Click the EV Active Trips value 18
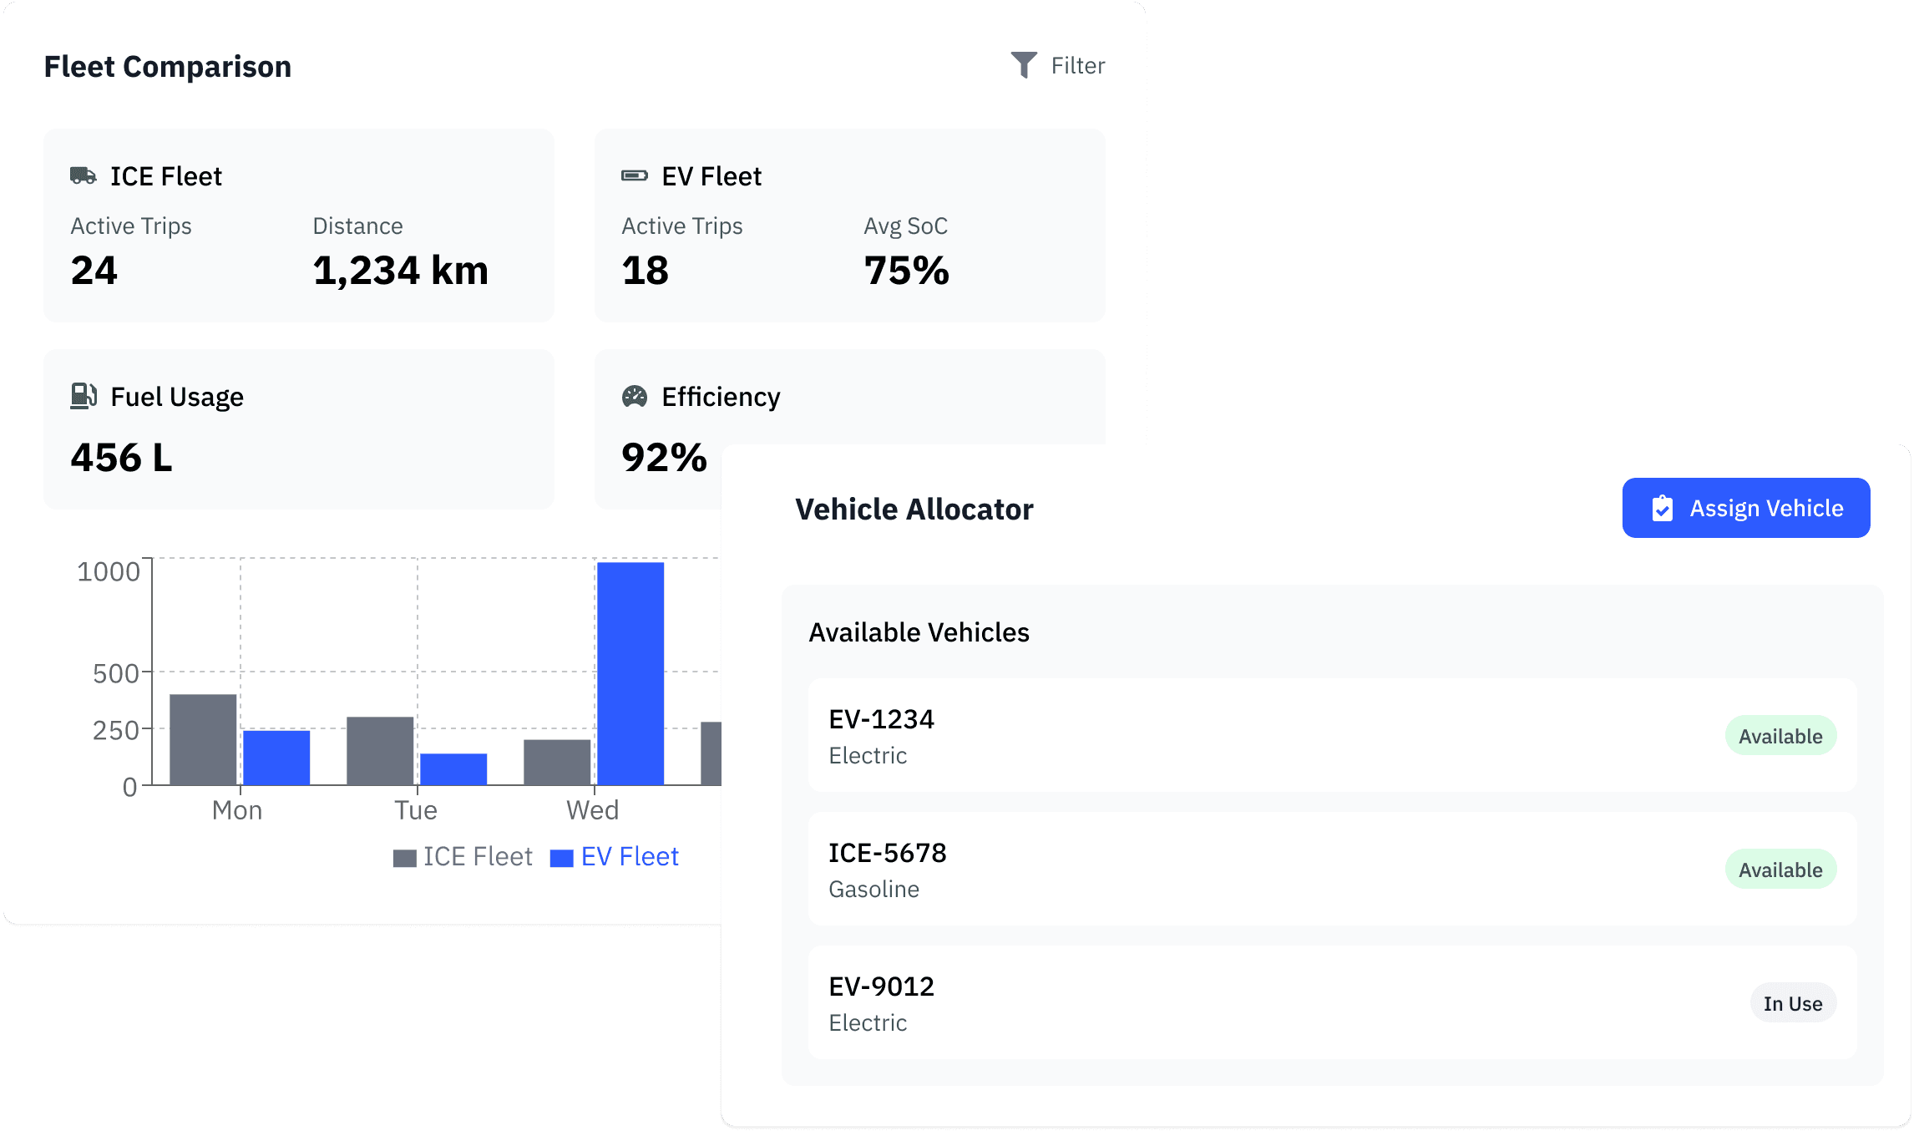The height and width of the screenshot is (1131, 1914). point(646,271)
